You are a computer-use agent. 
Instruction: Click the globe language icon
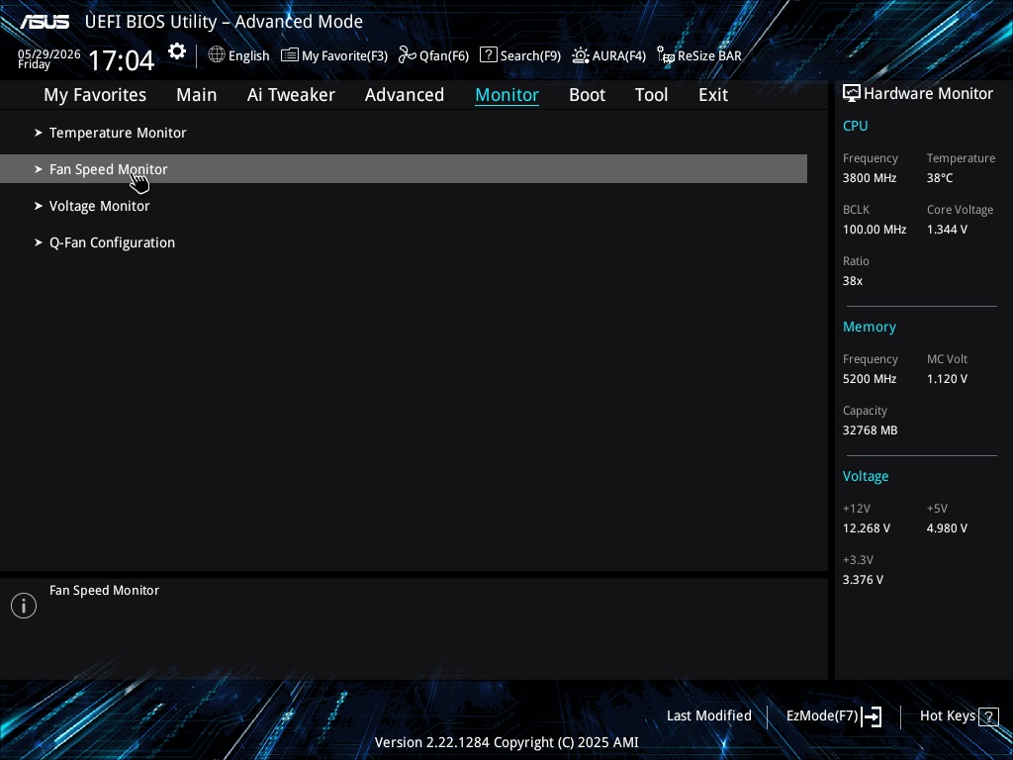point(217,54)
